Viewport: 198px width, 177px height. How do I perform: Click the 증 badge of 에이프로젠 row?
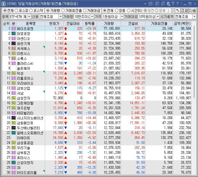coord(14,29)
